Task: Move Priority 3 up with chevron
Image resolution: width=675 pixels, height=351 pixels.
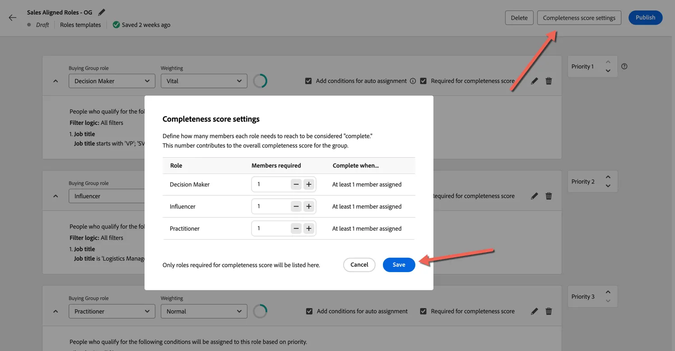Action: [x=608, y=292]
